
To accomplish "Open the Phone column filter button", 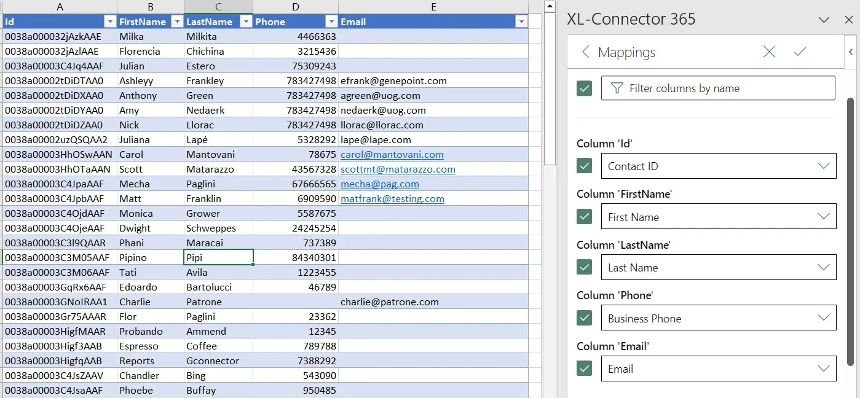I will (331, 21).
